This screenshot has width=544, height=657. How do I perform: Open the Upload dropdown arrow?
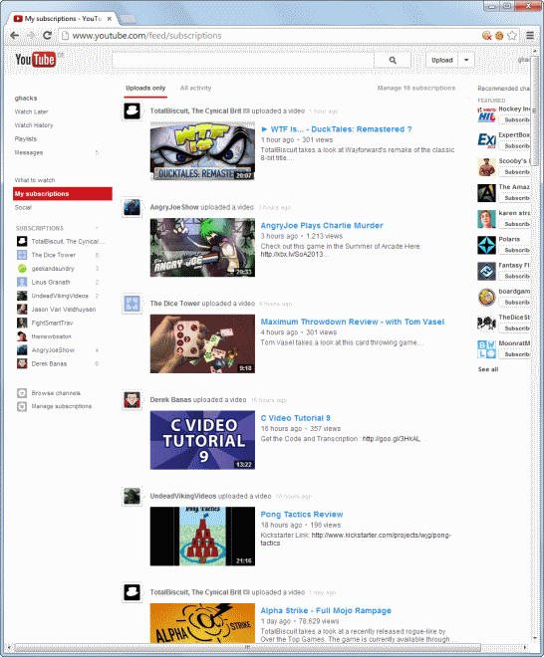(x=466, y=60)
